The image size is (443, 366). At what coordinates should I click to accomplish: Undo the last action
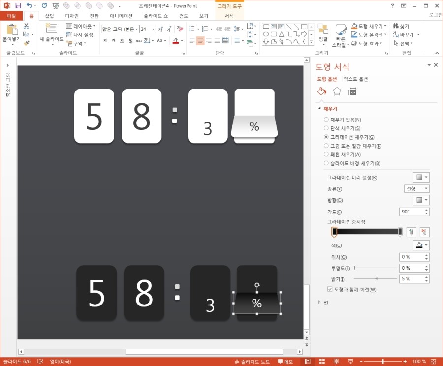[x=30, y=5]
